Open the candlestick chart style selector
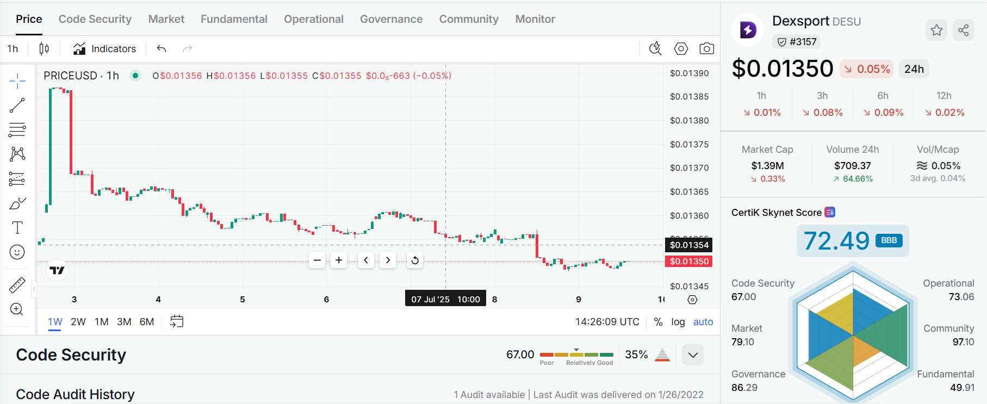Viewport: 987px width, 404px height. pos(44,49)
